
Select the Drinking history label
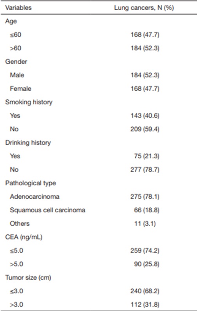tap(28, 143)
